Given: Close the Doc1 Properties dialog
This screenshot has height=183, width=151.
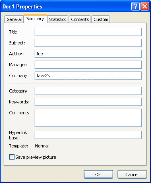Looking at the screenshot, I should (145, 6).
